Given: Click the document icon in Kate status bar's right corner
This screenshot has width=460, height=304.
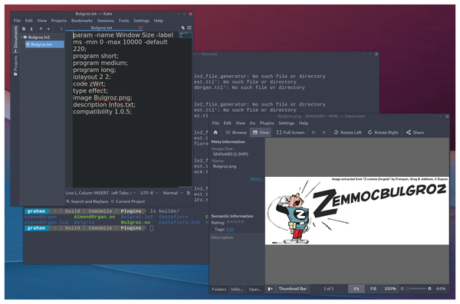Looking at the screenshot, I should (x=189, y=193).
